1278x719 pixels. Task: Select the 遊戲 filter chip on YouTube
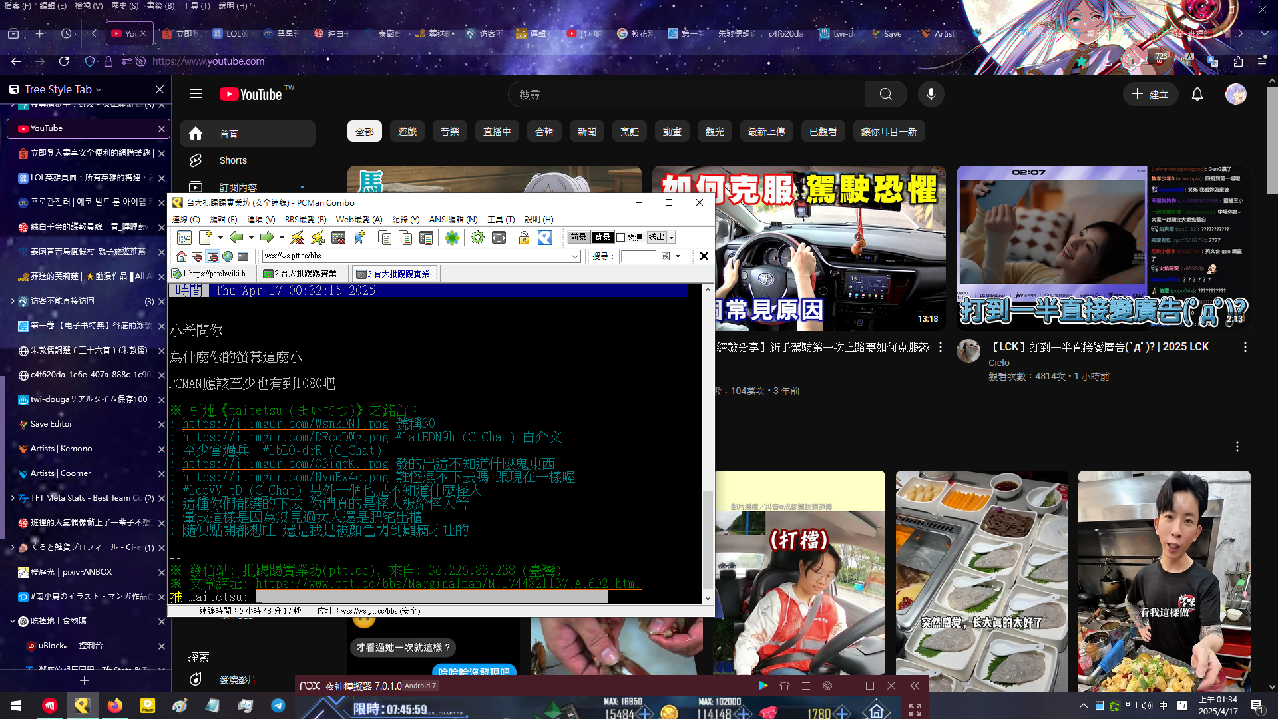[407, 132]
